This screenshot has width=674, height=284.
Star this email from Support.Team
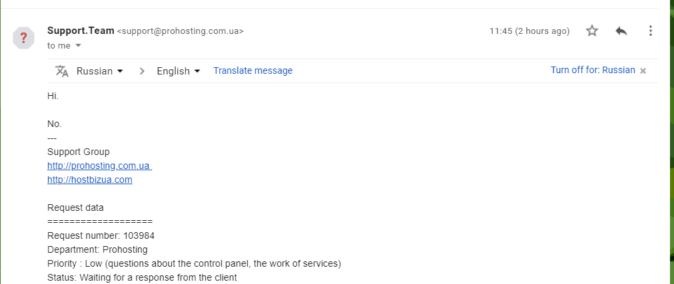[592, 31]
